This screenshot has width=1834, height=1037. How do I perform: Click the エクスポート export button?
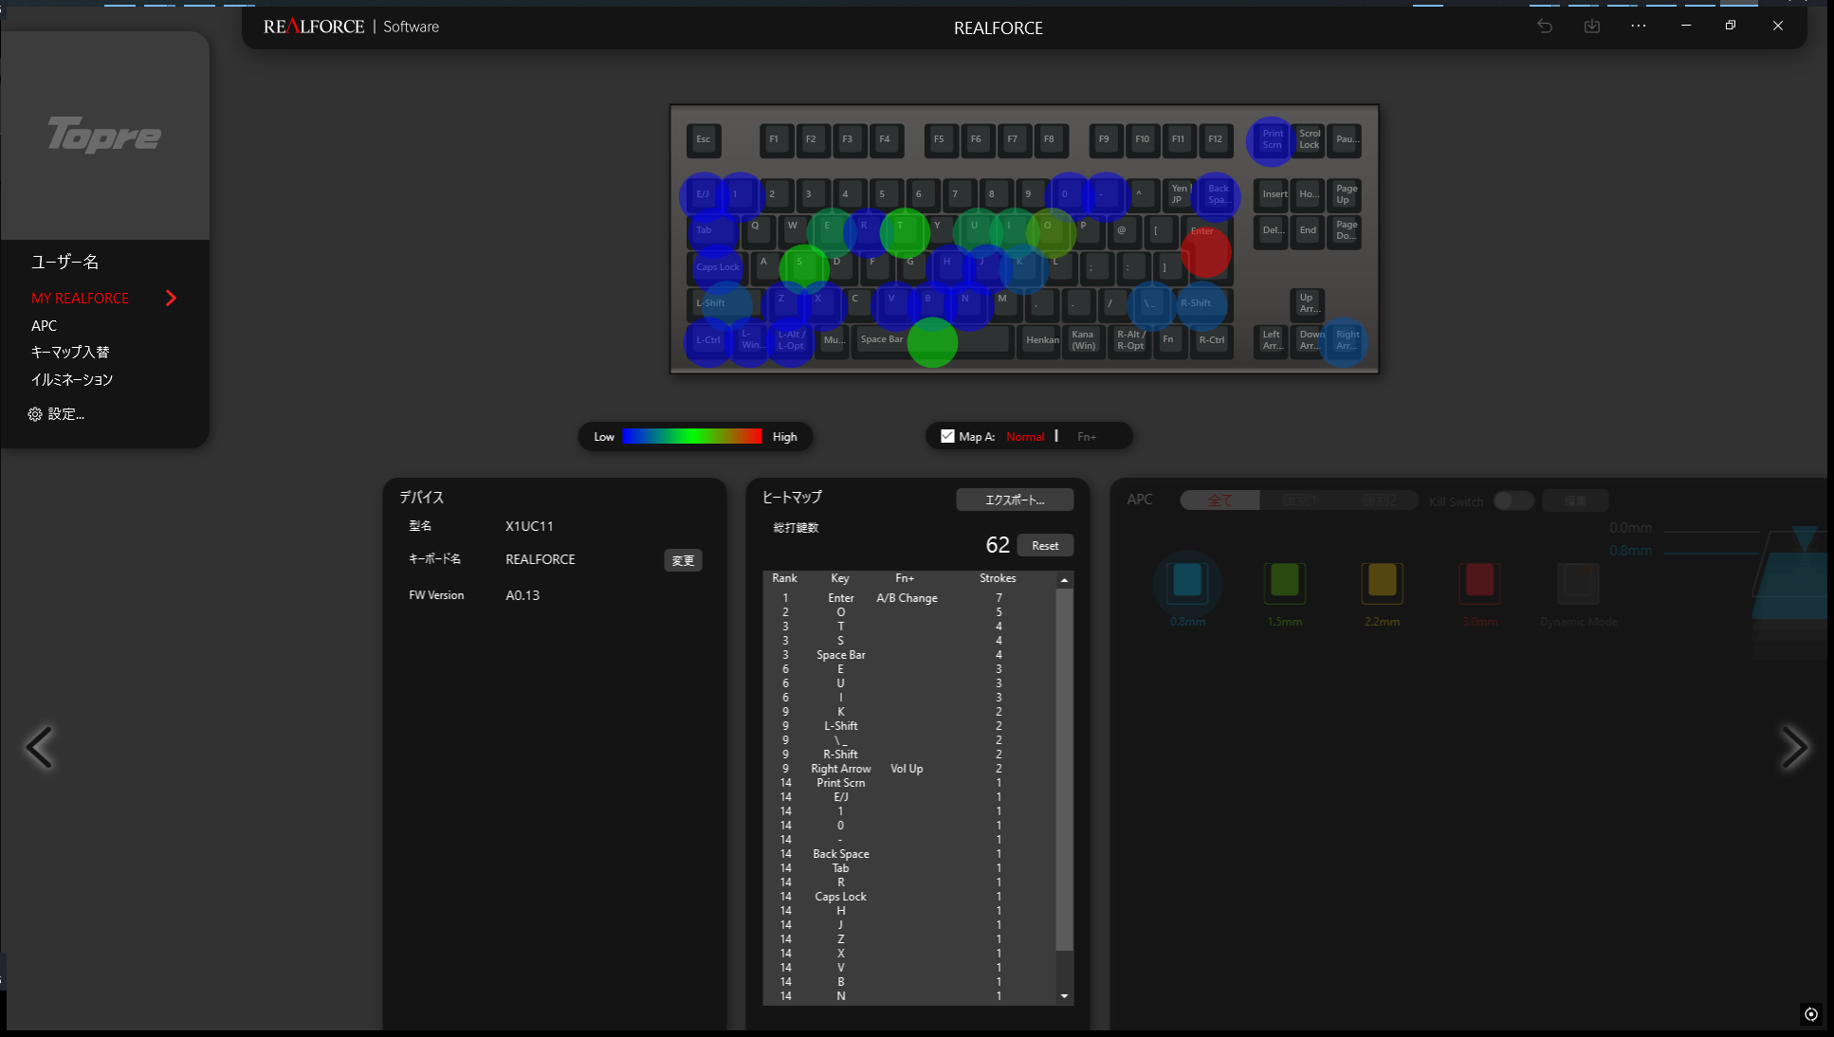(1014, 500)
